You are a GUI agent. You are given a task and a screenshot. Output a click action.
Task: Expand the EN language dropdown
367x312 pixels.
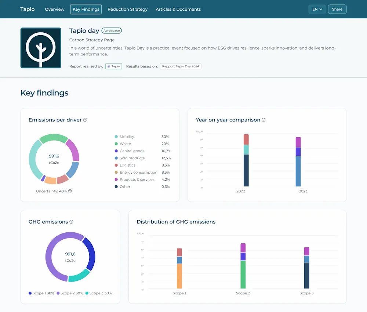[317, 9]
